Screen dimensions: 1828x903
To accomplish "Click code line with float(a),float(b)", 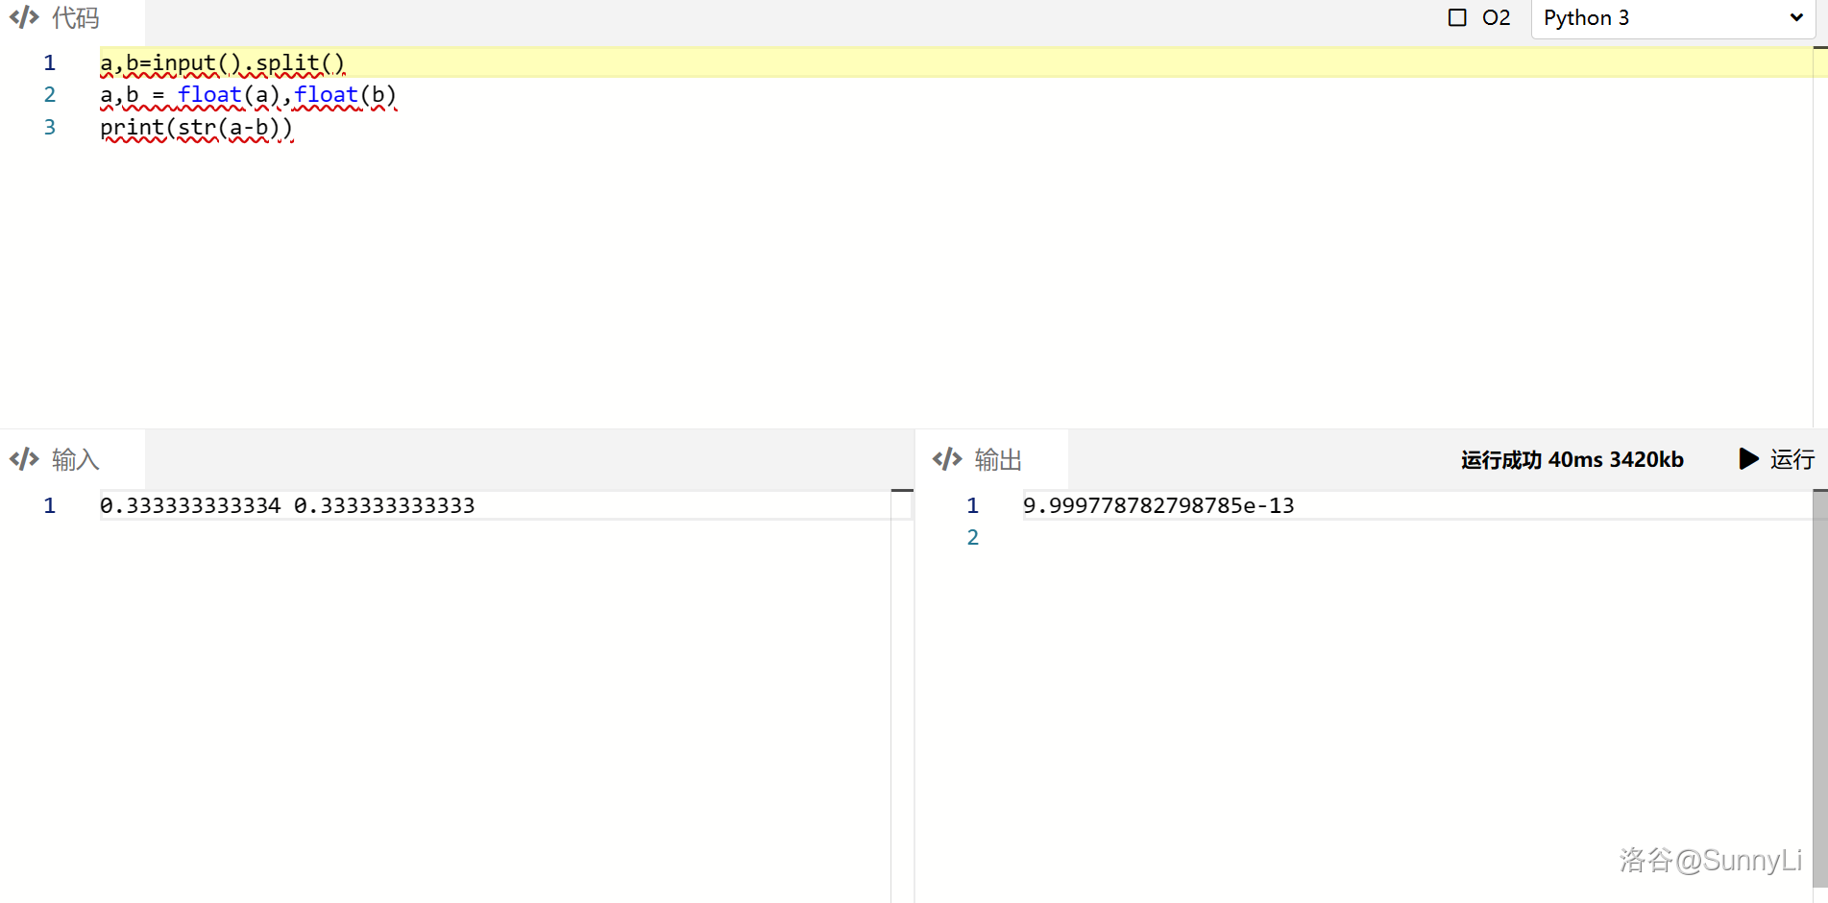I will click(248, 95).
